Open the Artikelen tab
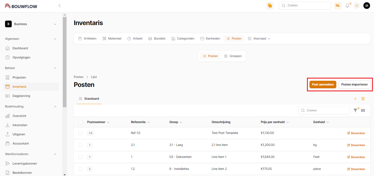Screen dimensions: 374x176 tap(87, 39)
